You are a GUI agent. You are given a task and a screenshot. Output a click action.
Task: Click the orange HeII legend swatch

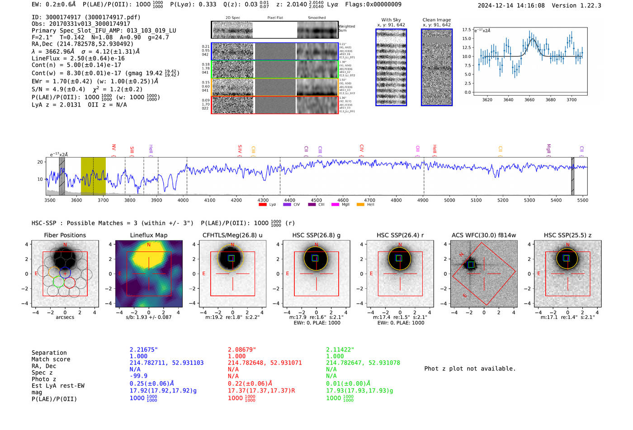360,205
